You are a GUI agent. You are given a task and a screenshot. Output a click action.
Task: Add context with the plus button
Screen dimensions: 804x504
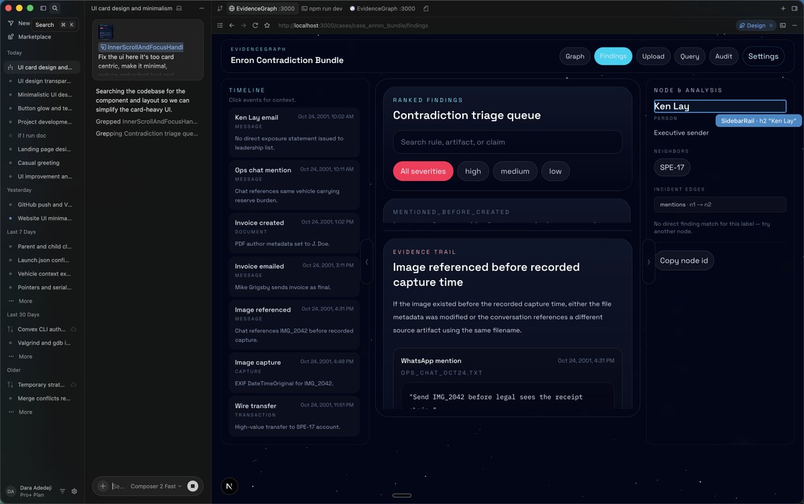coord(103,486)
